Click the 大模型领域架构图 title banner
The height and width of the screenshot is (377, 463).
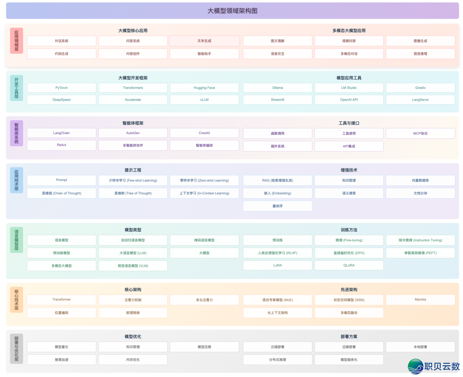232,11
